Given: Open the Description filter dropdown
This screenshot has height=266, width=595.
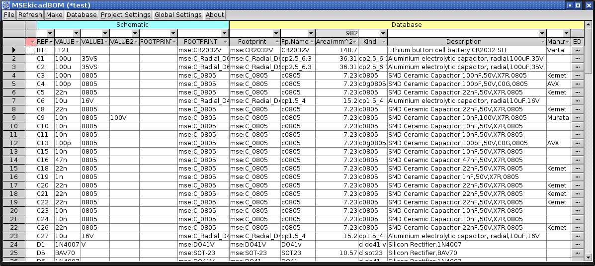Looking at the screenshot, I should (x=542, y=33).
